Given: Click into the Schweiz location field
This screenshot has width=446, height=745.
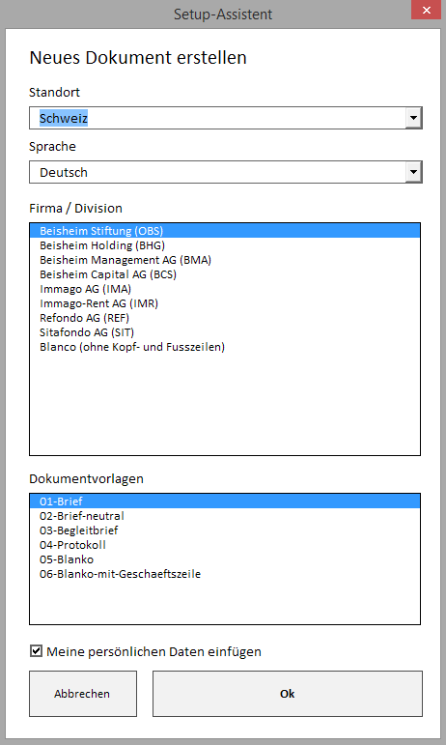Looking at the screenshot, I should pos(217,118).
